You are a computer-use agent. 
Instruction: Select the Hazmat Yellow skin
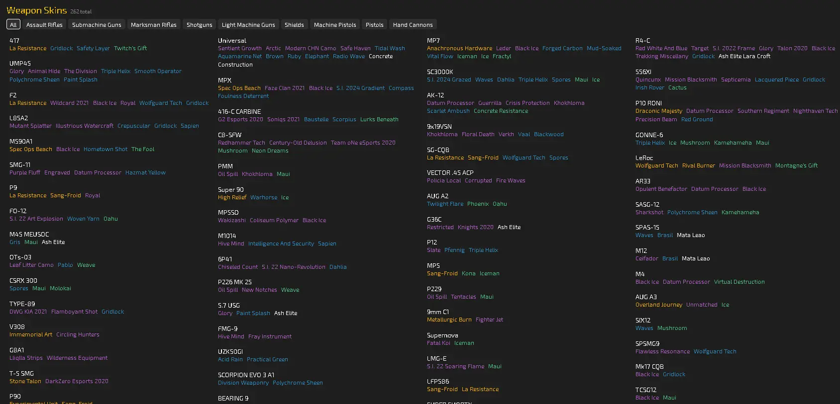click(x=145, y=172)
